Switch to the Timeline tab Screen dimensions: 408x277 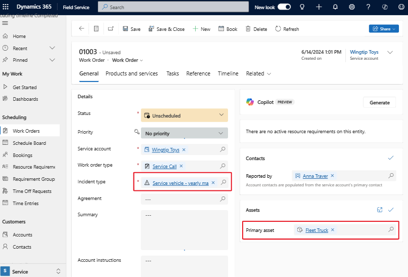(228, 74)
